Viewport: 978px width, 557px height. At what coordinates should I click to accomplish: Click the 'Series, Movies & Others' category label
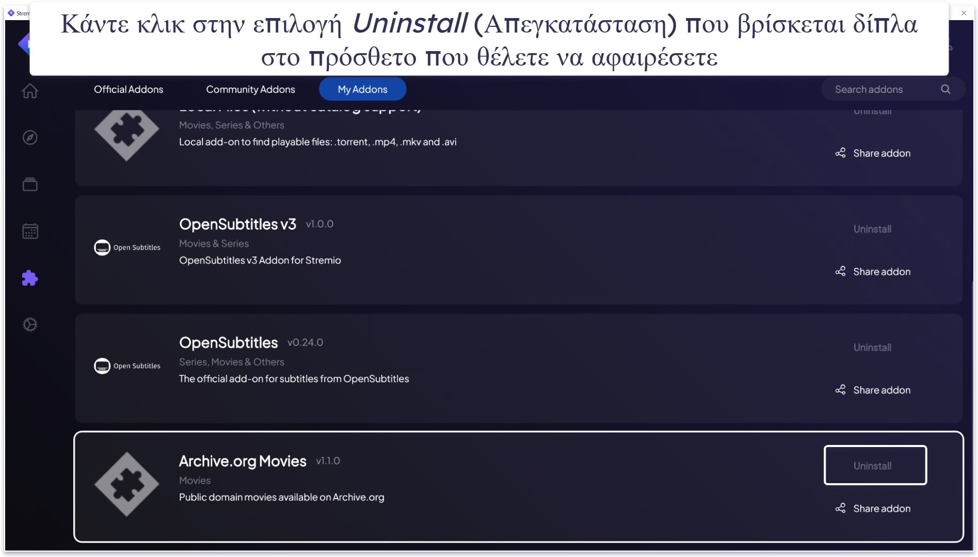click(x=231, y=362)
